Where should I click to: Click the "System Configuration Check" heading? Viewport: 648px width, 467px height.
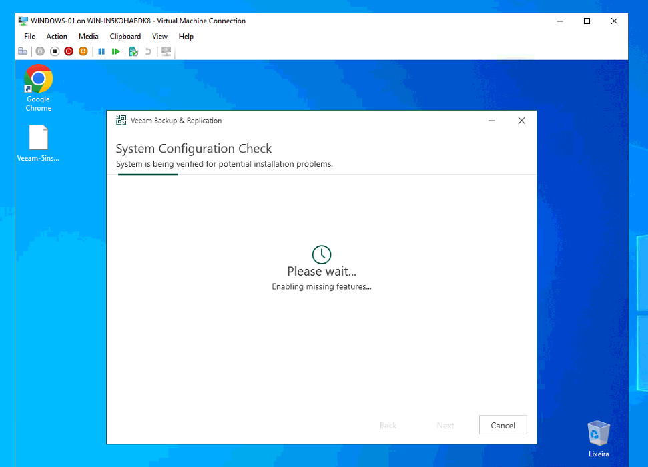[x=194, y=148]
